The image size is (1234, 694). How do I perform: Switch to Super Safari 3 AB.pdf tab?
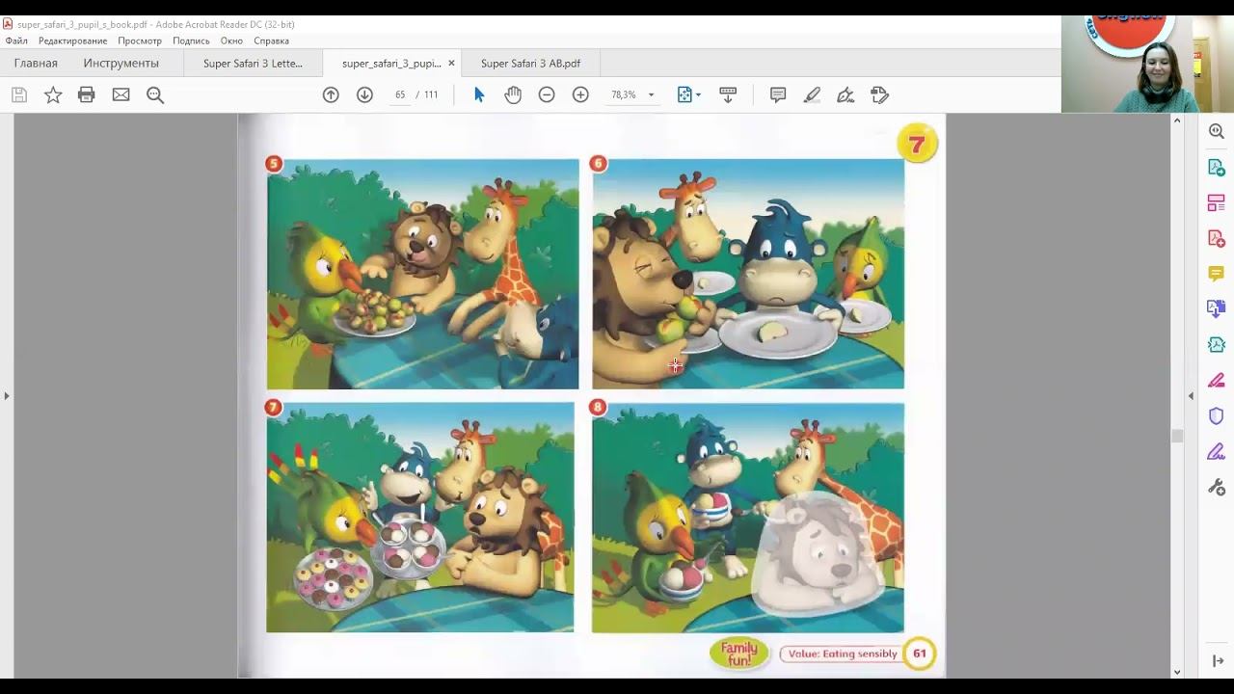coord(530,64)
